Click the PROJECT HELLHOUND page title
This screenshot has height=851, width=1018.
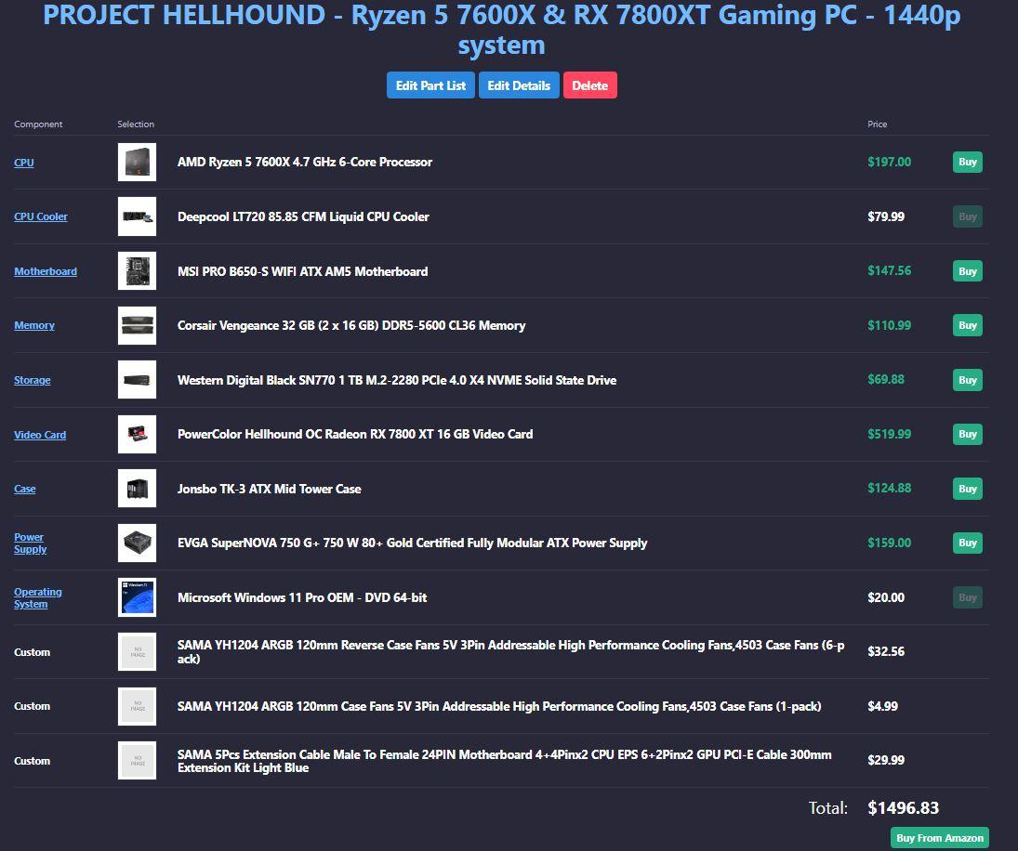click(x=501, y=30)
